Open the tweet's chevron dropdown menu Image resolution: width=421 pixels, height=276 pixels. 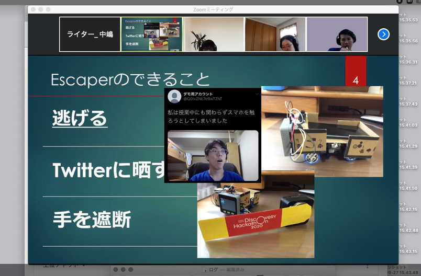(x=257, y=94)
